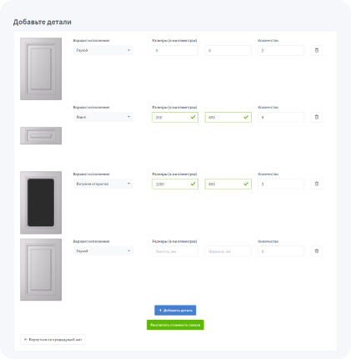Viewport: 351px width, 359px height.
Task: Edit the quantity field in the first row
Action: [x=281, y=51]
